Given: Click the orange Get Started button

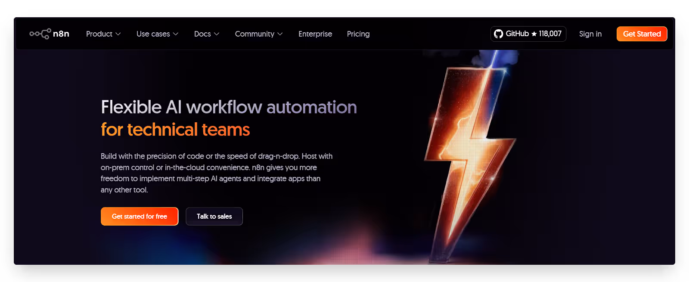Looking at the screenshot, I should tap(642, 34).
